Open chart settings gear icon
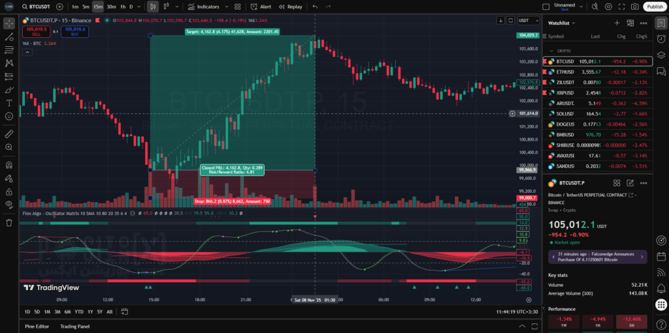 [608, 7]
